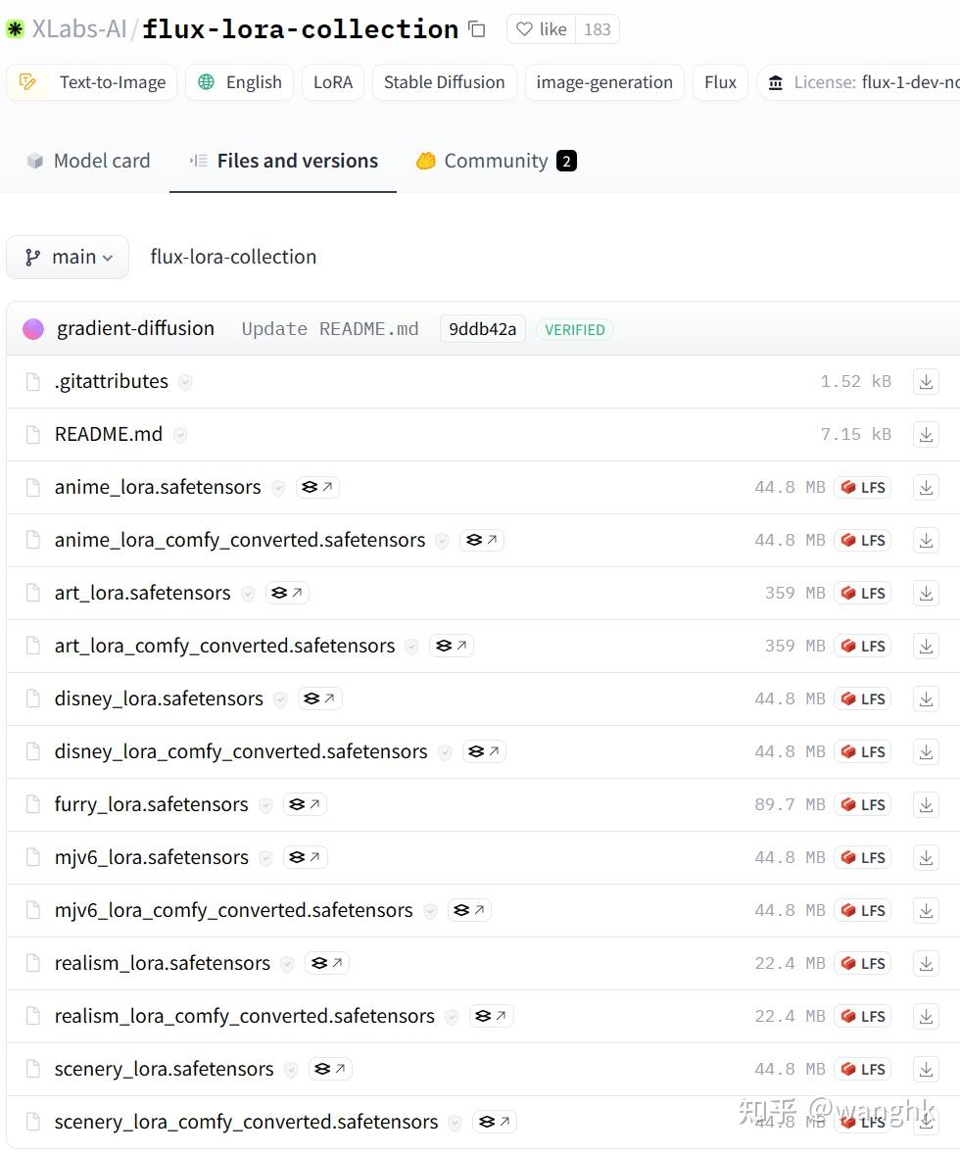Copy the repository name flux-lora-collection

tap(477, 30)
